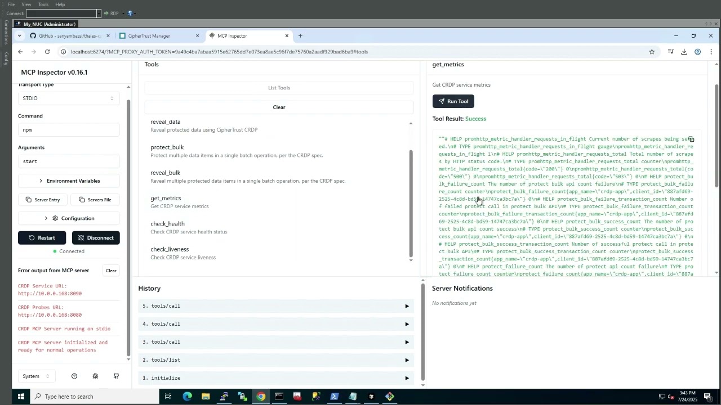This screenshot has width=721, height=405.
Task: Open the File menu
Action: (11, 4)
